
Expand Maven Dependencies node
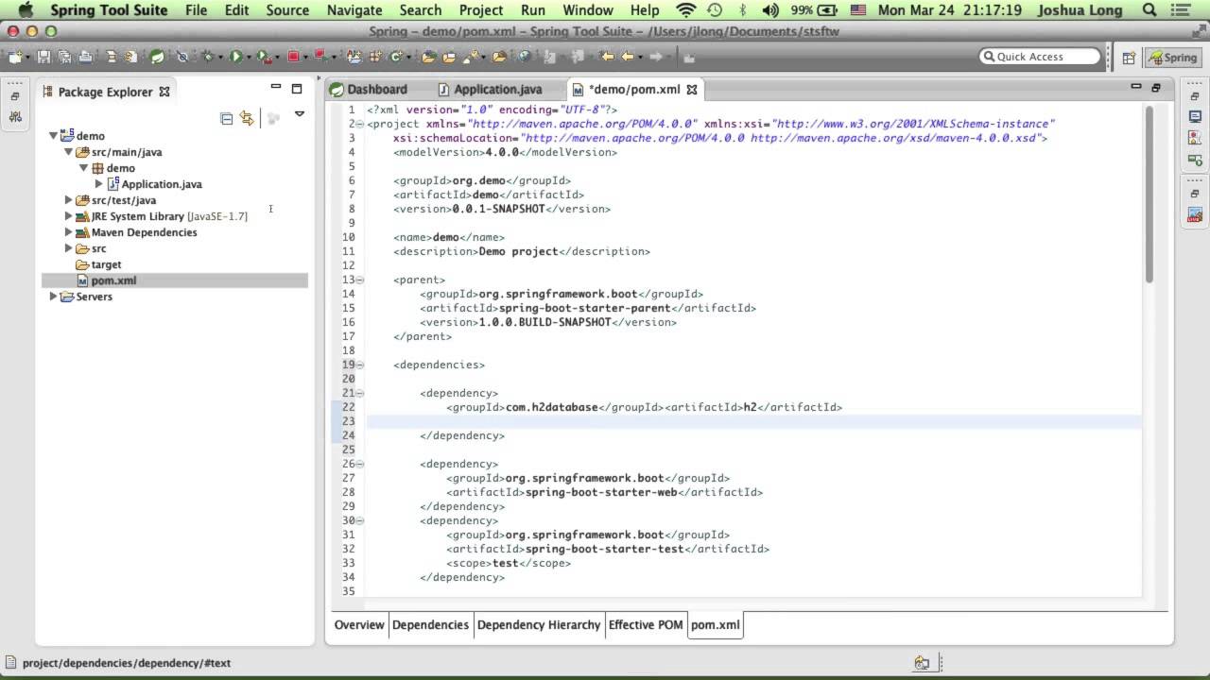[x=69, y=232]
